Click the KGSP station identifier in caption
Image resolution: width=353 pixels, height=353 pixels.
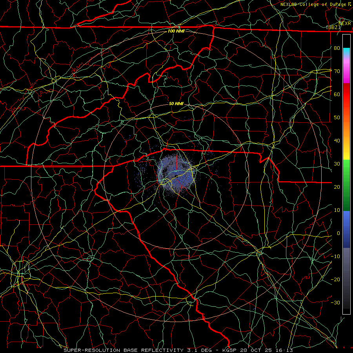click(x=230, y=350)
